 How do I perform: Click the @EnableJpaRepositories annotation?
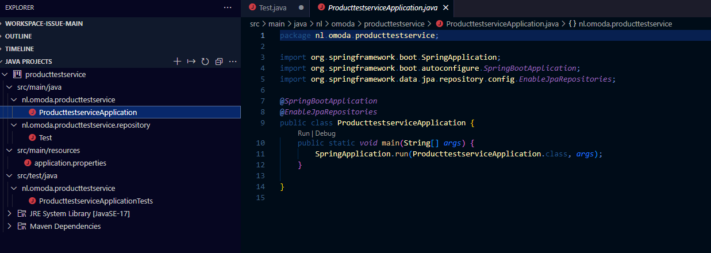point(329,112)
